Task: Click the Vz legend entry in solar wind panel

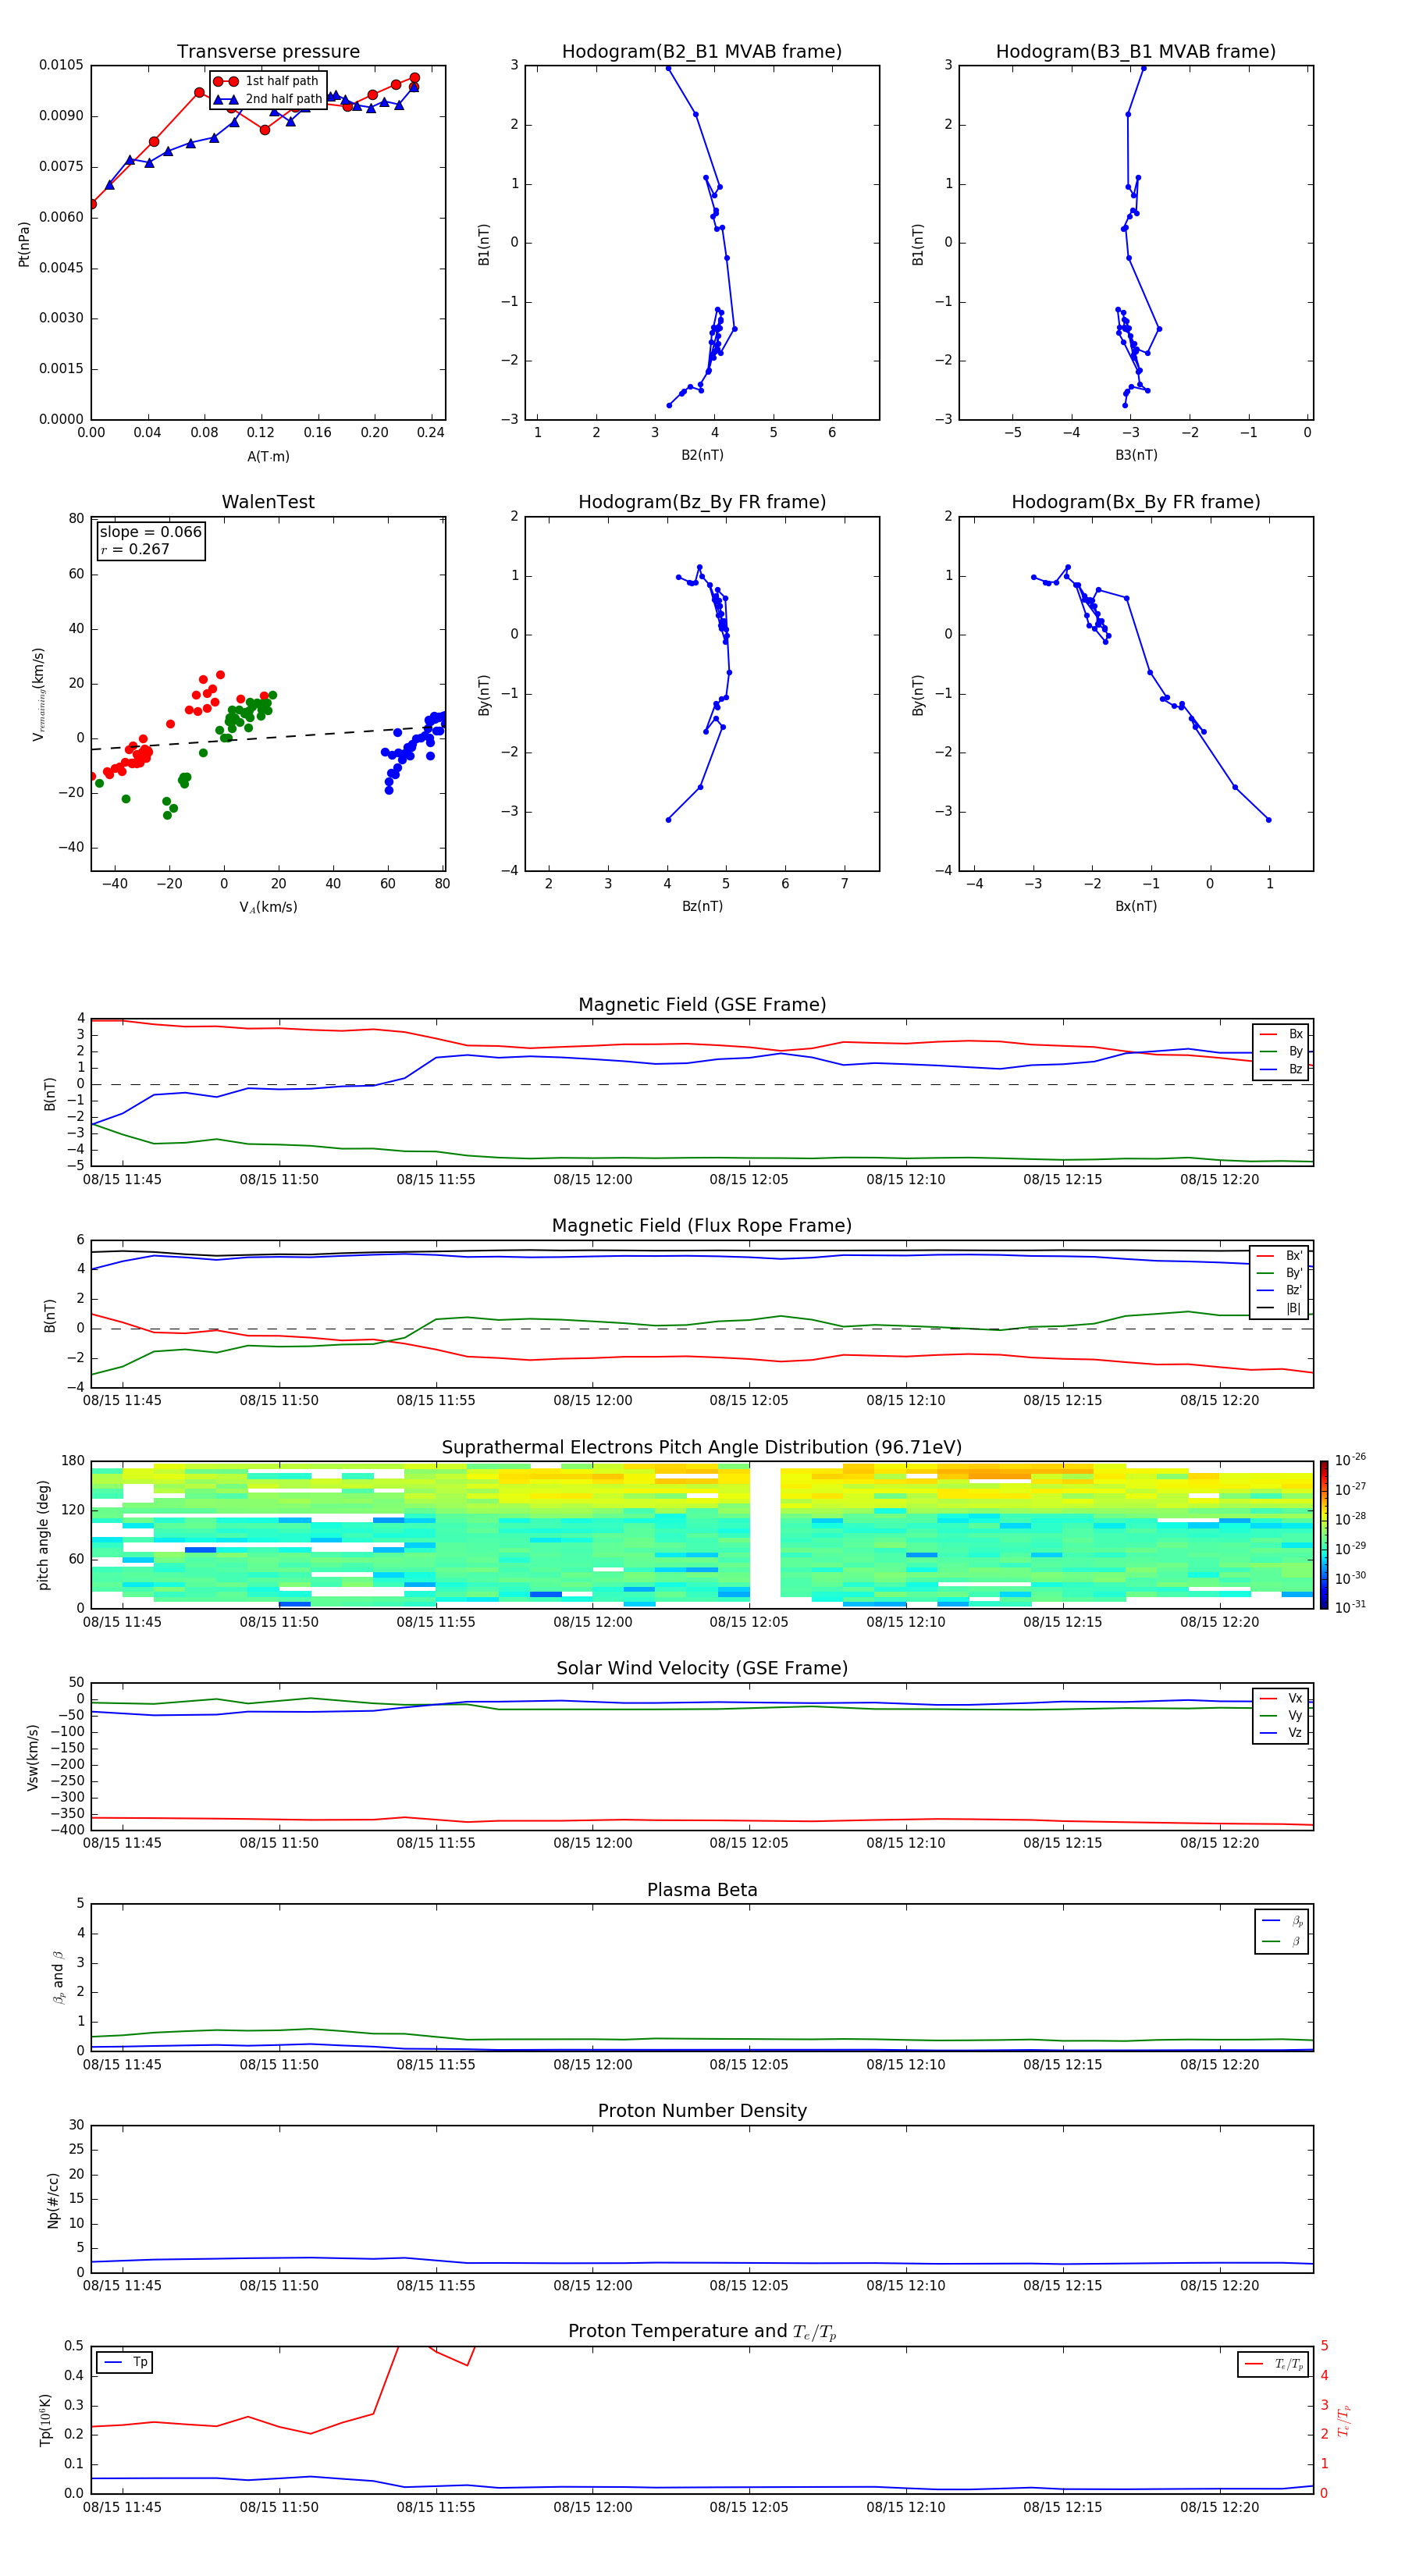Action: 1281,1733
